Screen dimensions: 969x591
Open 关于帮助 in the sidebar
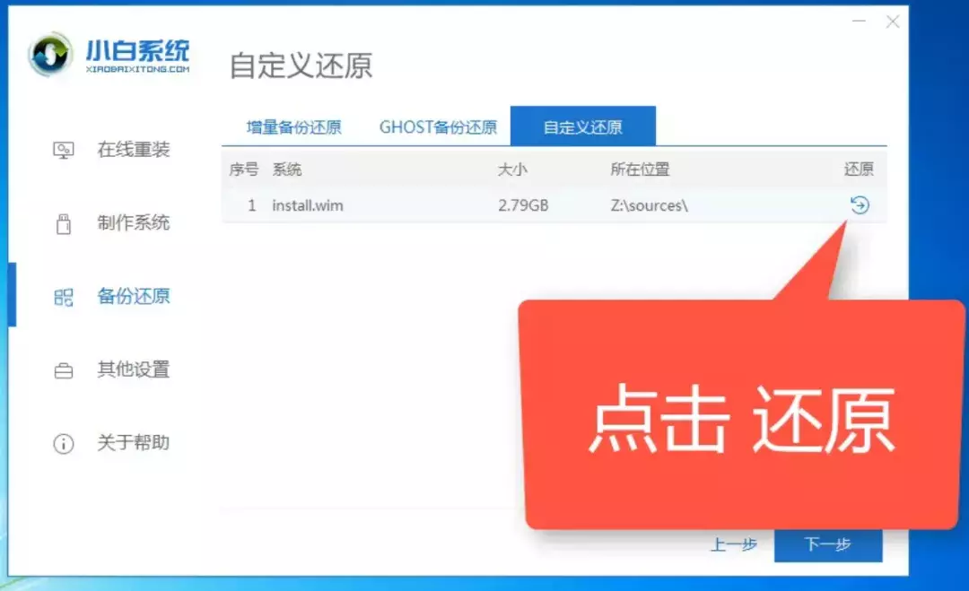click(x=134, y=442)
